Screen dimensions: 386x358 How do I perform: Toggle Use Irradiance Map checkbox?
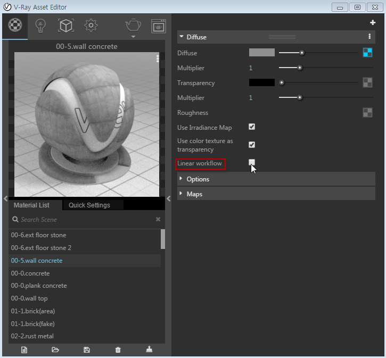click(x=252, y=127)
